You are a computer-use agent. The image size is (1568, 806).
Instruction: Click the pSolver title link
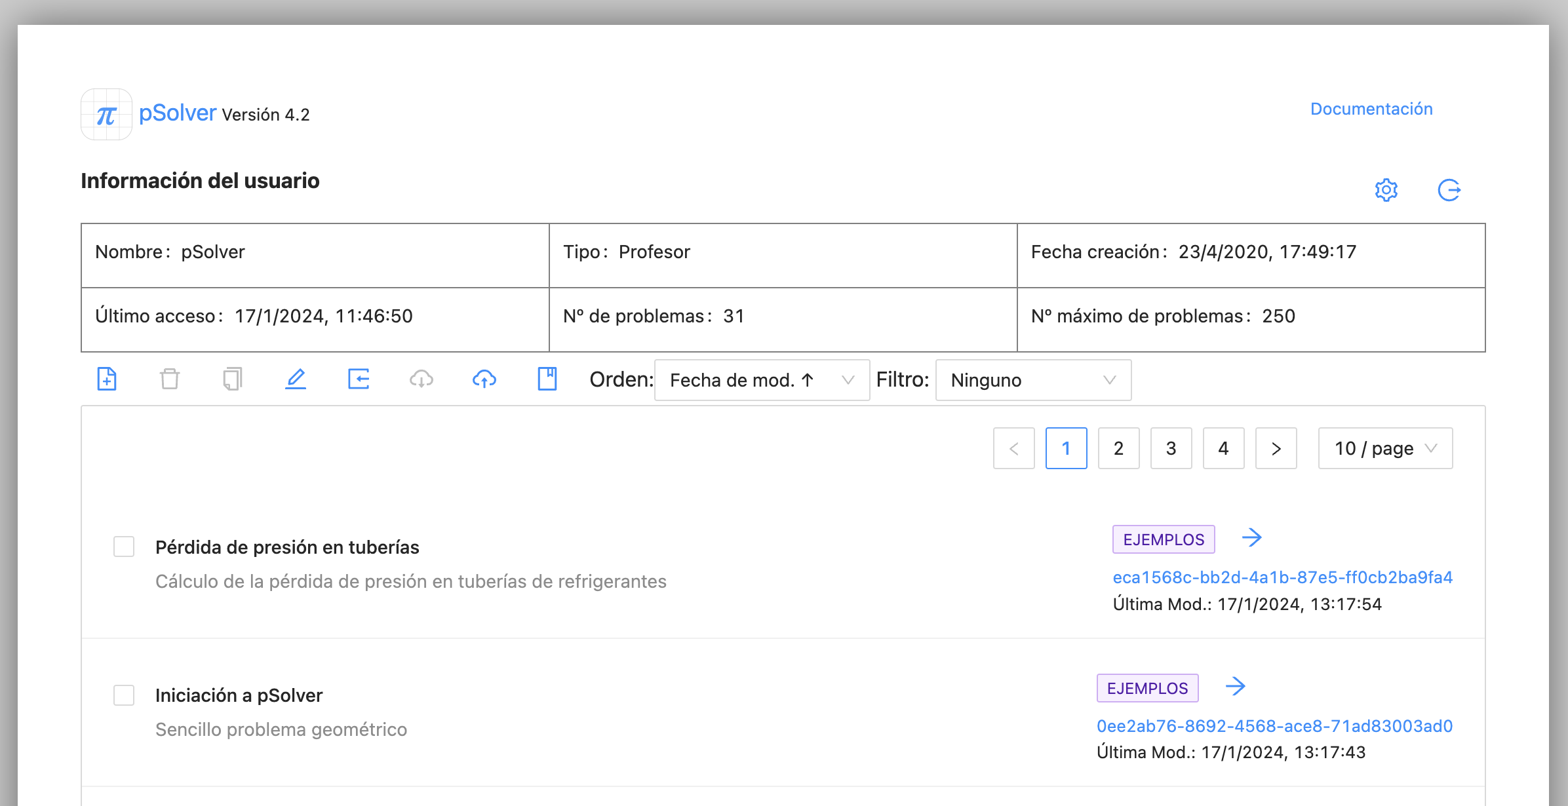[x=178, y=113]
